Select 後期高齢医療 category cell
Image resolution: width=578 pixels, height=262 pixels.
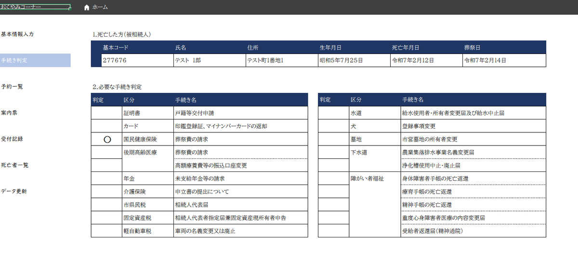pyautogui.click(x=147, y=158)
